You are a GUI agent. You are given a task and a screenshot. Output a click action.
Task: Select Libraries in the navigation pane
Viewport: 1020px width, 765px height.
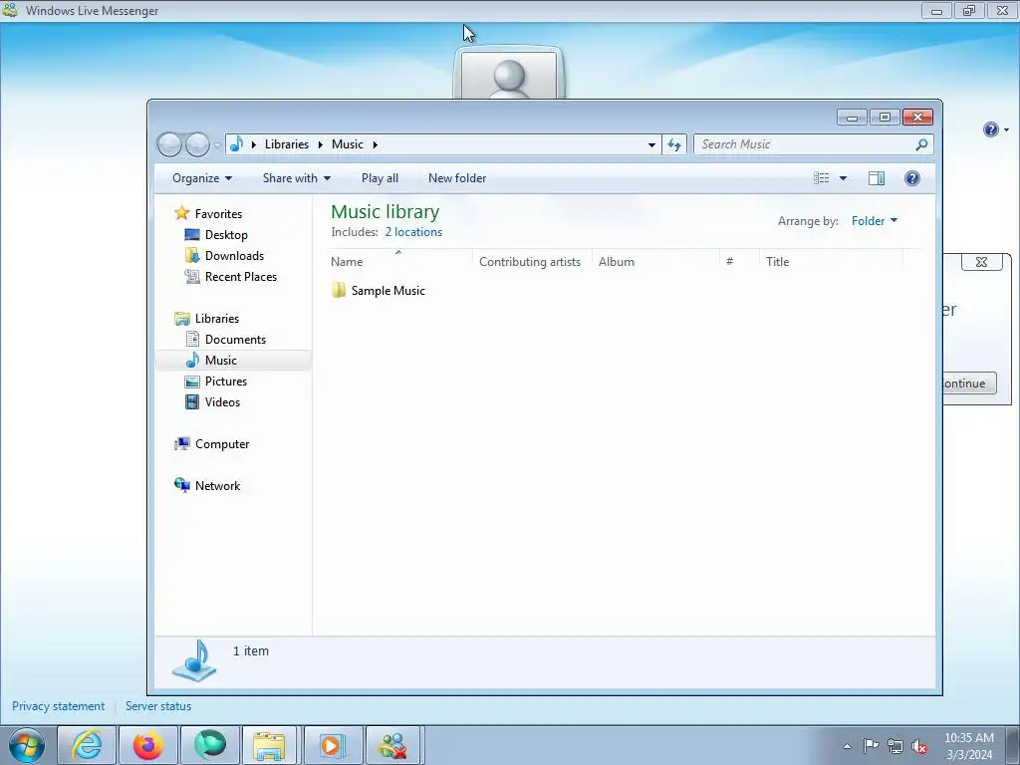(217, 319)
